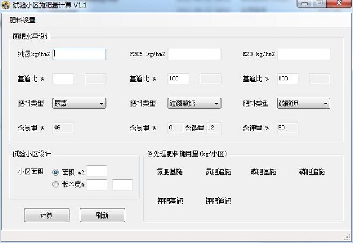This screenshot has width=353, height=243.
Task: Maximize the window
Action: click(320, 4)
